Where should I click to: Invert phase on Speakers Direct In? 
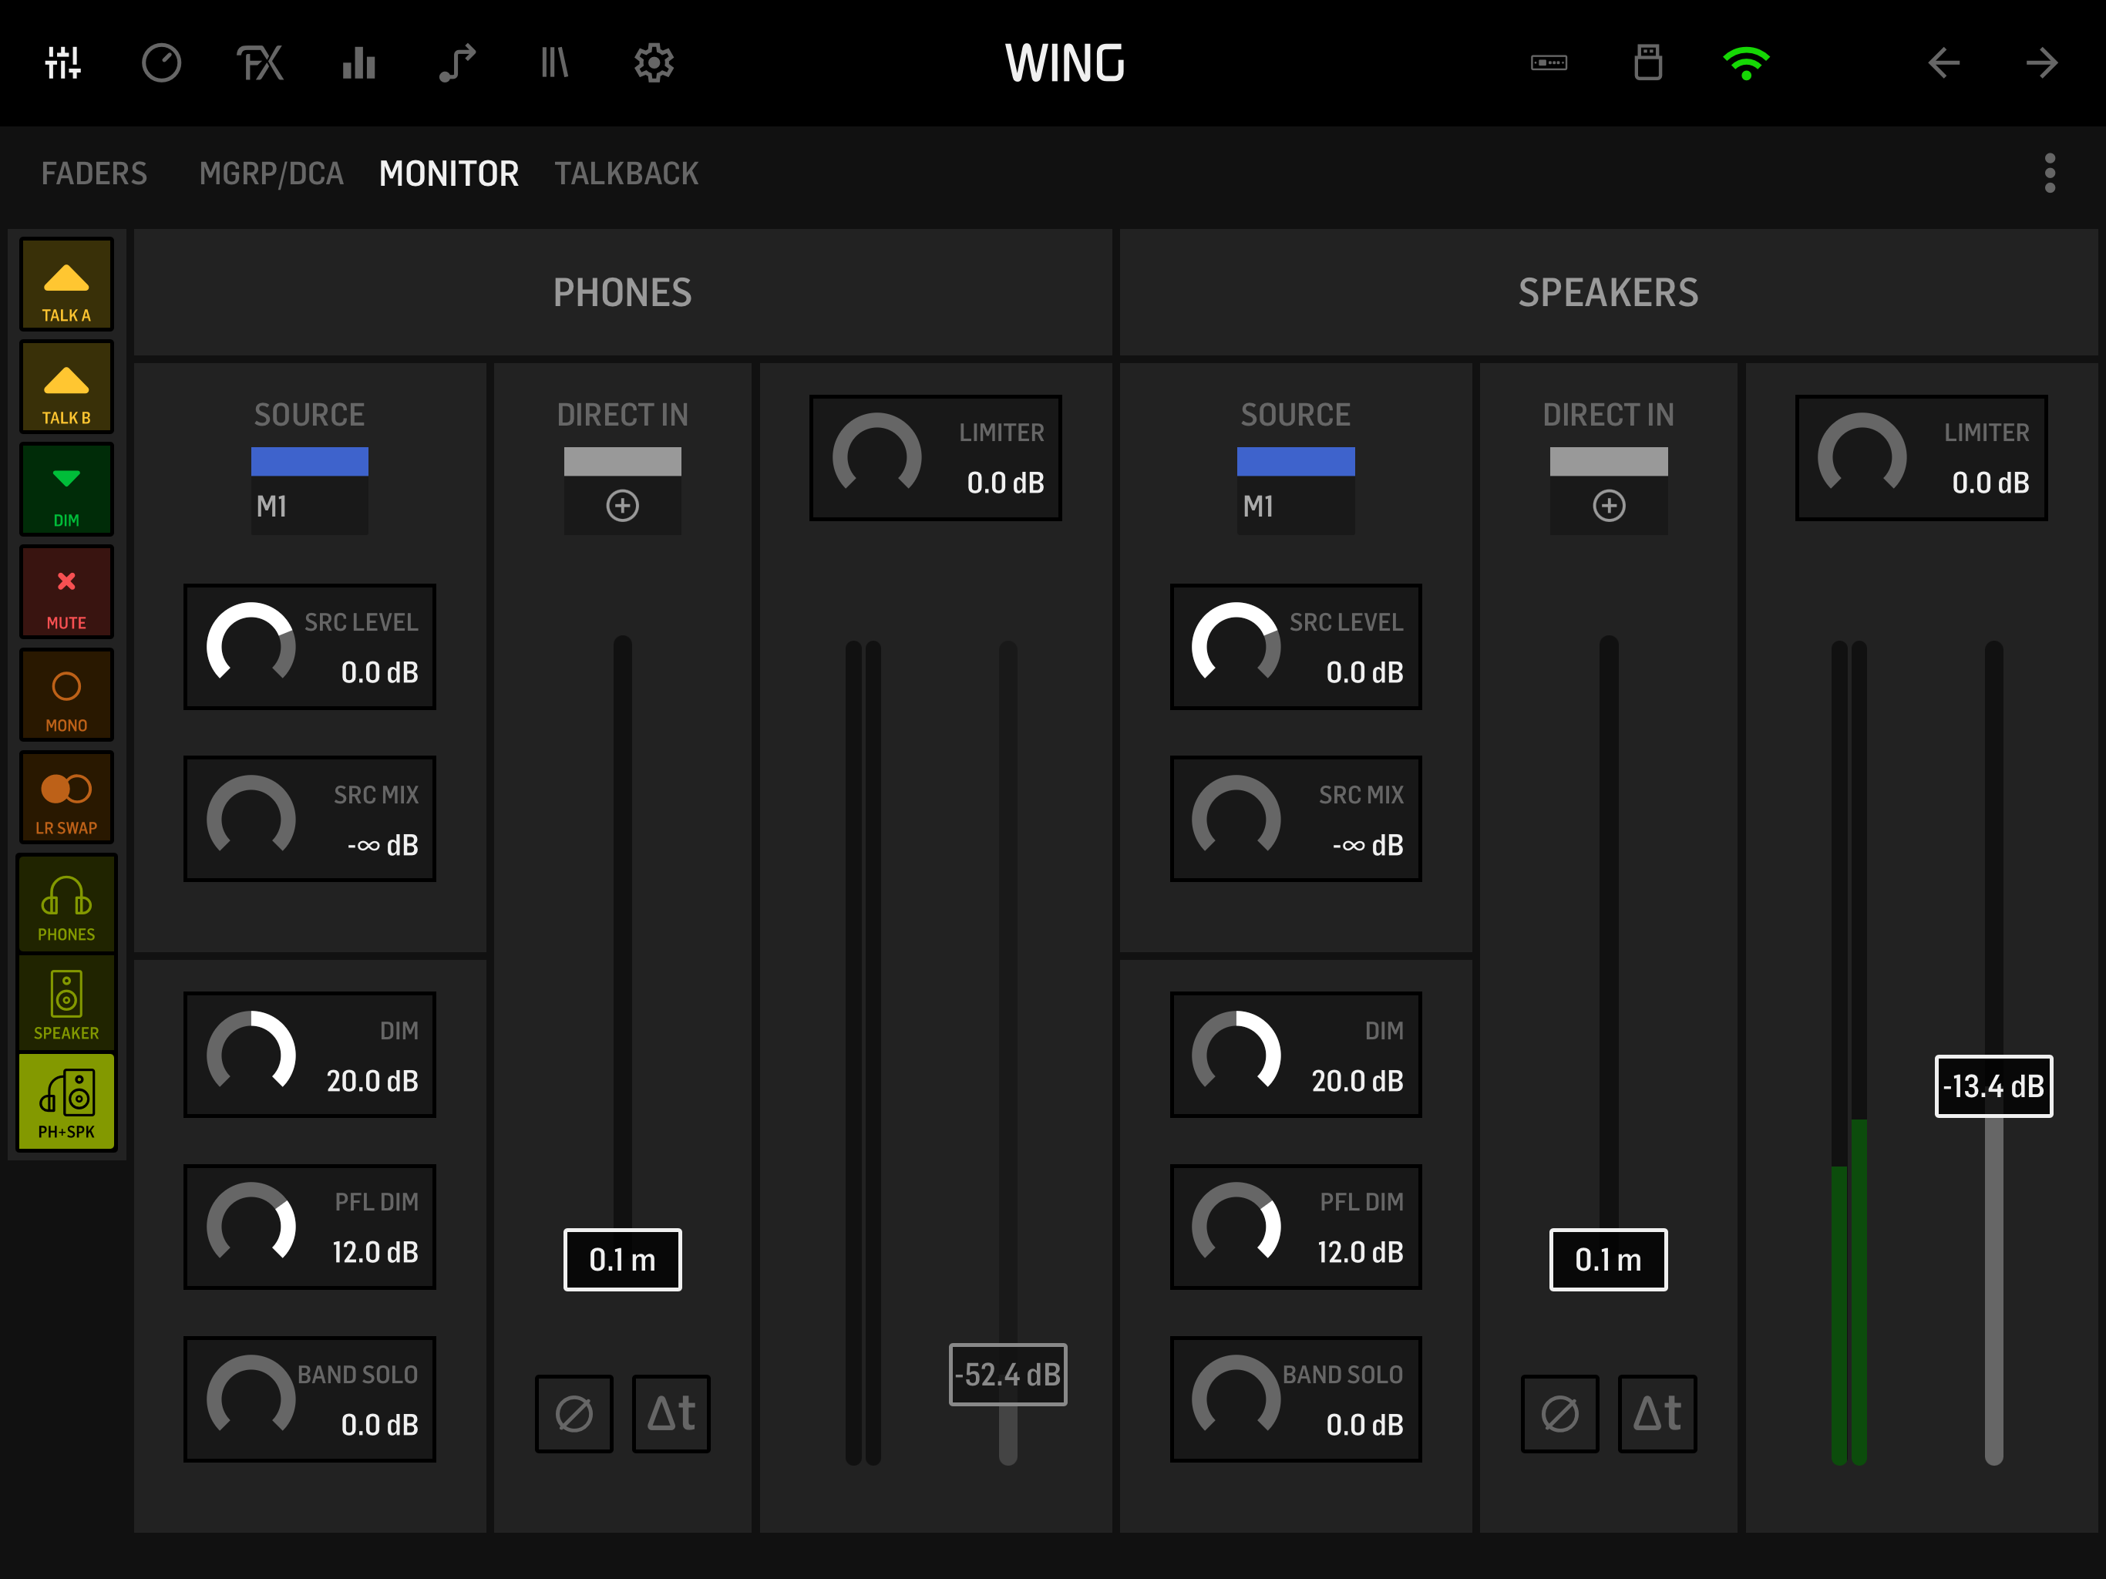[x=1559, y=1413]
